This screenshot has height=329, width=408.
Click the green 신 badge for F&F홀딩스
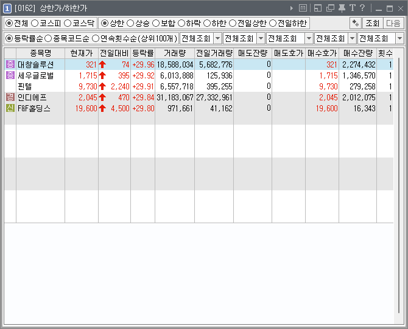tap(10, 108)
